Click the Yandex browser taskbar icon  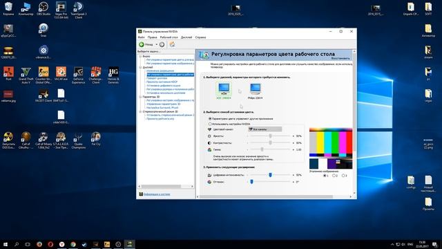click(x=61, y=244)
